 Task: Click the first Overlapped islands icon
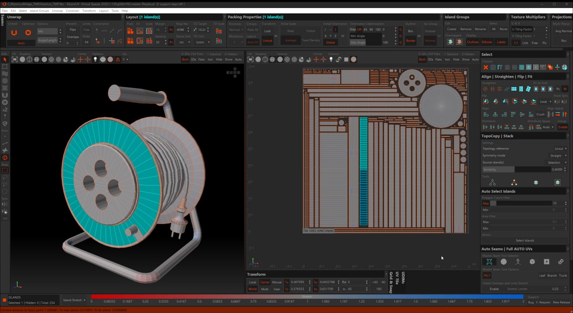coord(450,42)
